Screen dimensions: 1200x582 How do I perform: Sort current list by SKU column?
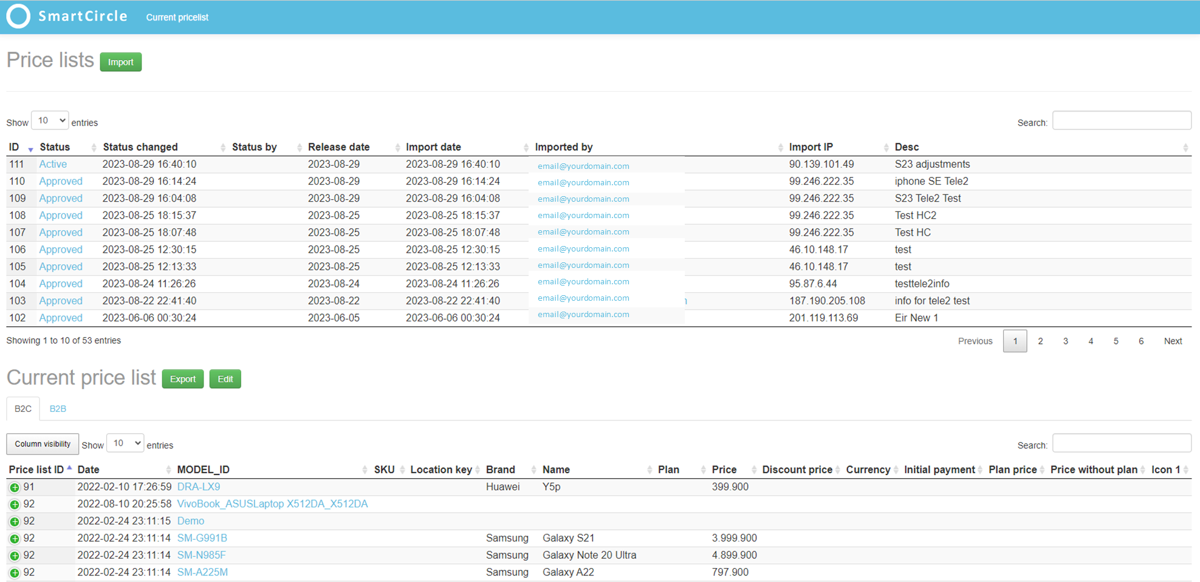[389, 470]
